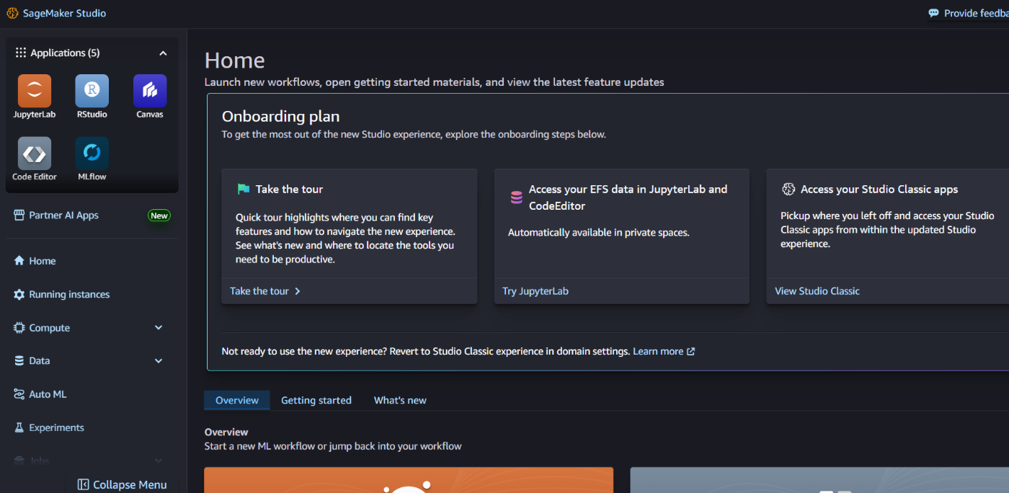Click the arrow next to Take the tour
The width and height of the screenshot is (1009, 493).
coord(297,291)
